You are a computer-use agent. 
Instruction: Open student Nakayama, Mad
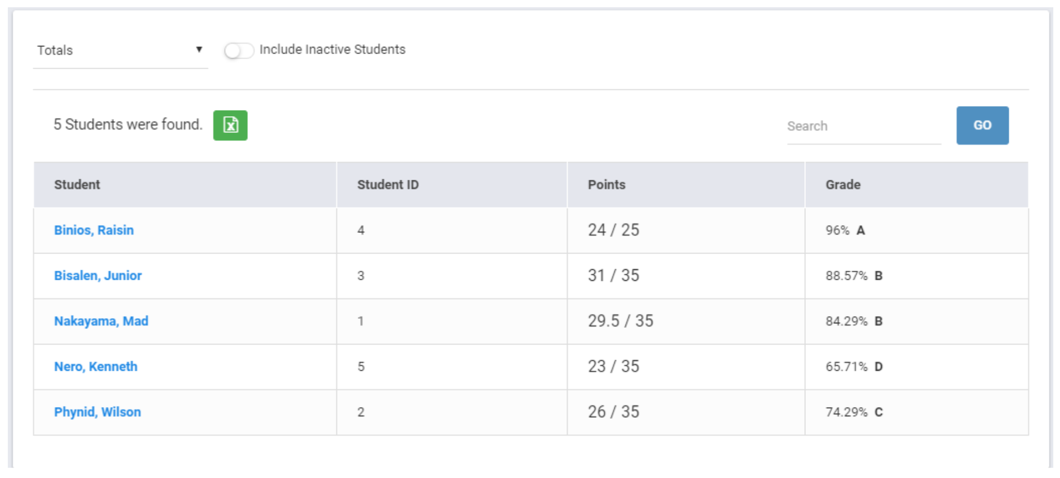click(x=101, y=321)
